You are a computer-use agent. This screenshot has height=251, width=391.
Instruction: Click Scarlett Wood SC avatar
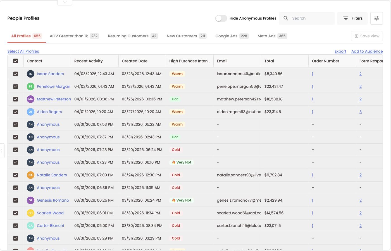point(30,213)
